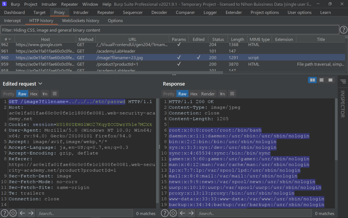Switch response view to Raw
This screenshot has height=218, width=348.
(182, 94)
